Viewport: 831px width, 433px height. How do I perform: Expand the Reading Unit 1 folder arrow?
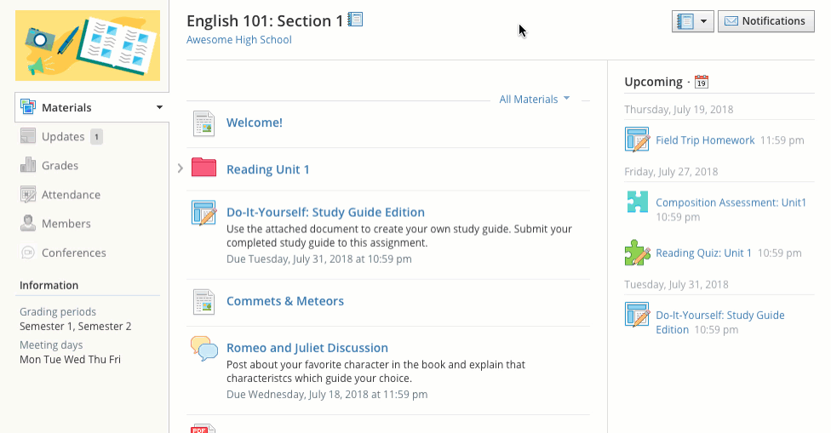181,168
